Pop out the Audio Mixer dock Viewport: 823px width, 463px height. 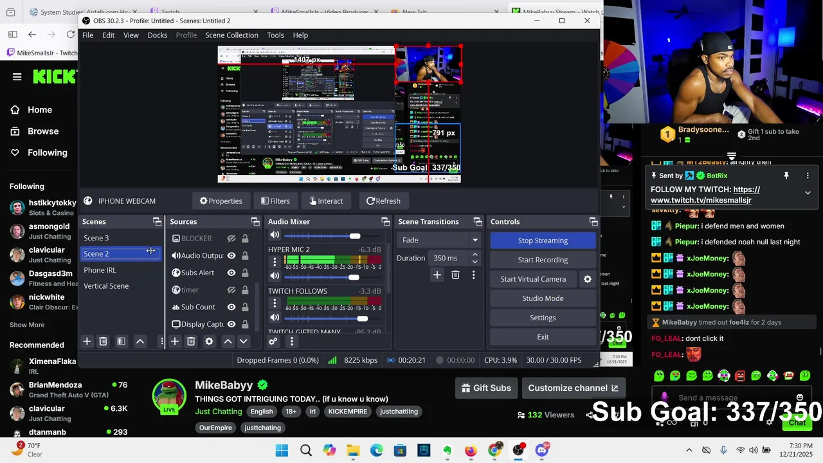pyautogui.click(x=385, y=222)
